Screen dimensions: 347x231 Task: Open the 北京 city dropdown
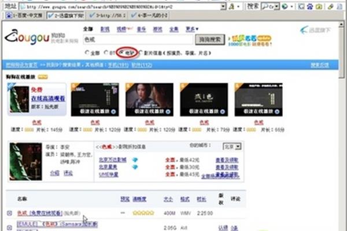pos(232,146)
